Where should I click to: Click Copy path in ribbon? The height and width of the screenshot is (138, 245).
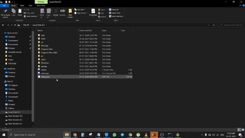[x=29, y=13]
